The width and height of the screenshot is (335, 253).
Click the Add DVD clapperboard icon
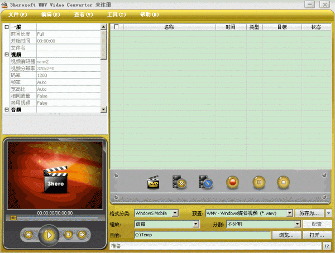[x=153, y=182]
